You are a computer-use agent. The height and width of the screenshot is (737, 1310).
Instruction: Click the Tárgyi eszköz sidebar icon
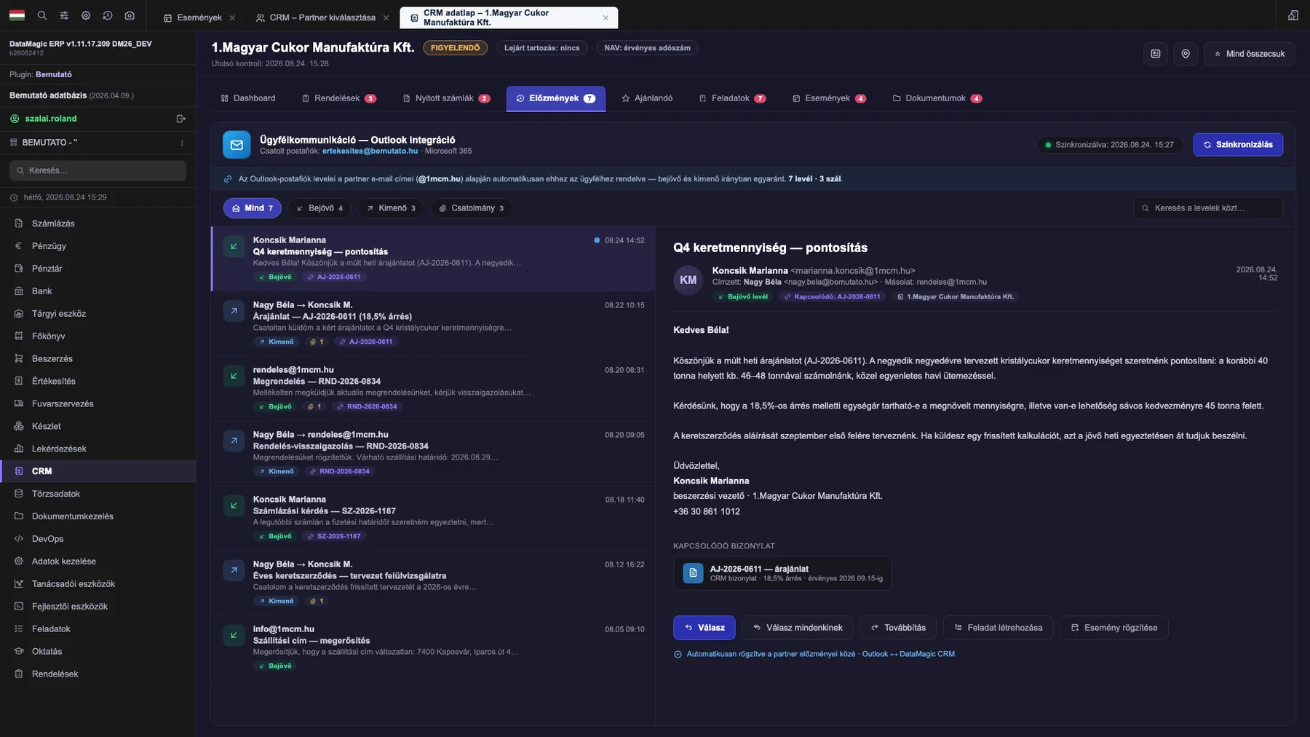(x=19, y=314)
